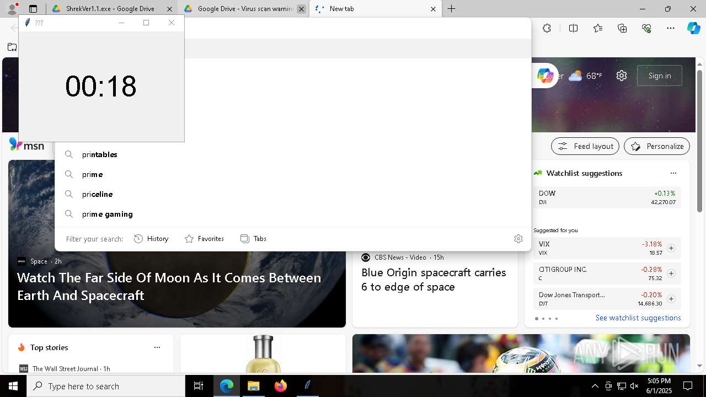This screenshot has height=397, width=706.
Task: Show hidden system tray icons
Action: coord(595,386)
